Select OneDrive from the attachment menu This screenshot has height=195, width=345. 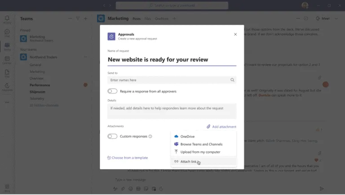click(x=187, y=137)
